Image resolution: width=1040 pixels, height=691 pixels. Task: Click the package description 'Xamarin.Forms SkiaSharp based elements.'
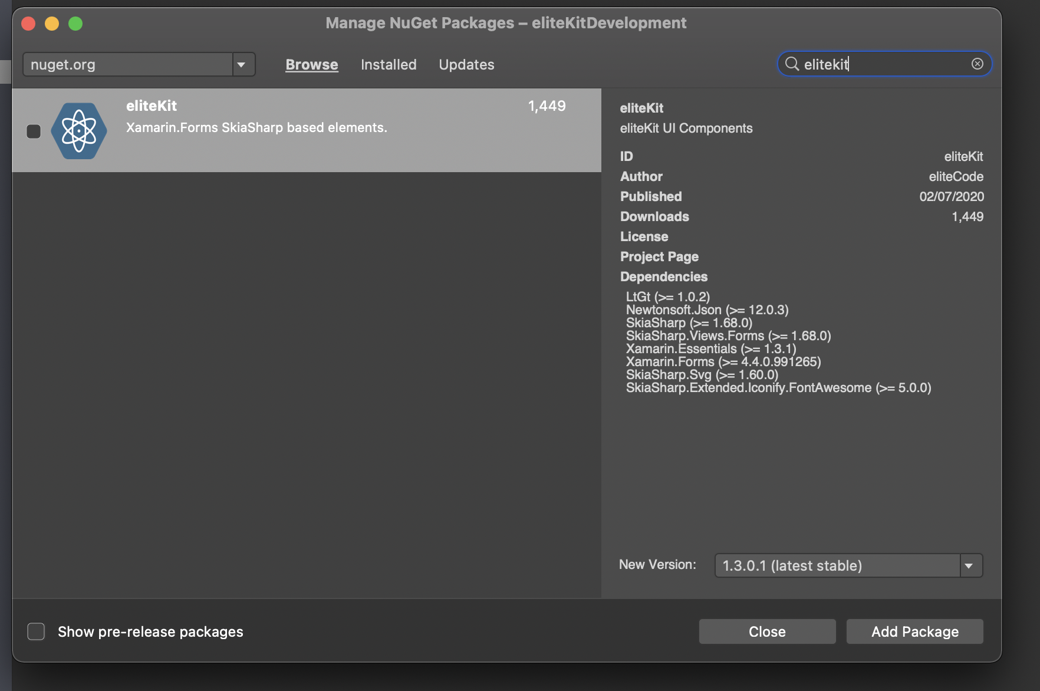pos(256,127)
